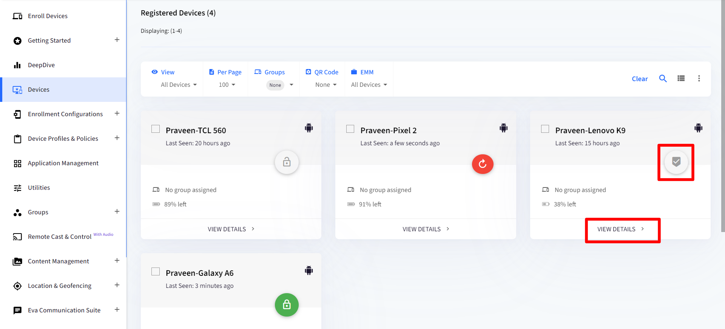Click the Android icon on Praveen-Lenovo K9 card
The width and height of the screenshot is (725, 329).
click(x=699, y=128)
